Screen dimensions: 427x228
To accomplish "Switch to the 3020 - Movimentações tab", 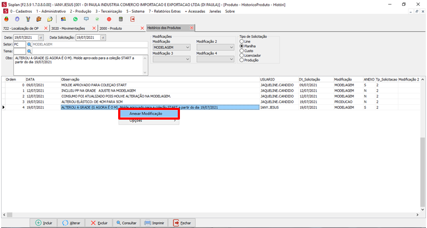I will point(68,28).
